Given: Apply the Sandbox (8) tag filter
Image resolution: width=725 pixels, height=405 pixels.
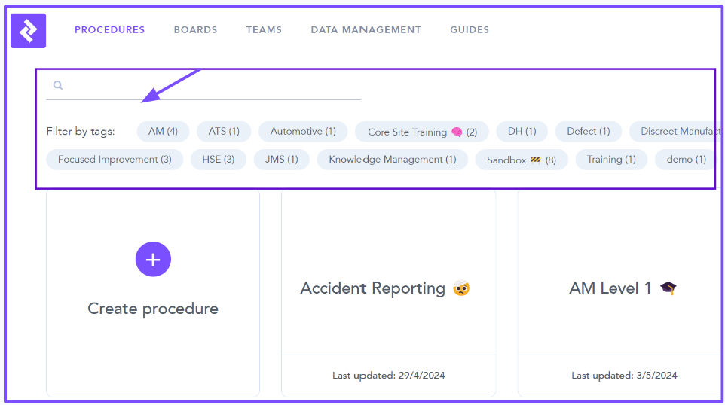Looking at the screenshot, I should point(522,160).
